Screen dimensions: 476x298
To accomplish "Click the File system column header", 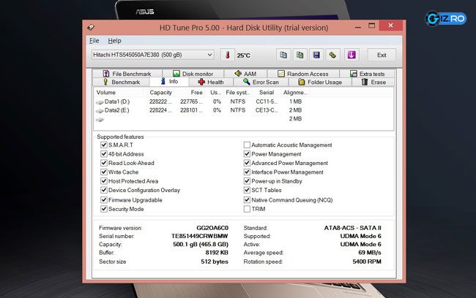I will pos(237,92).
